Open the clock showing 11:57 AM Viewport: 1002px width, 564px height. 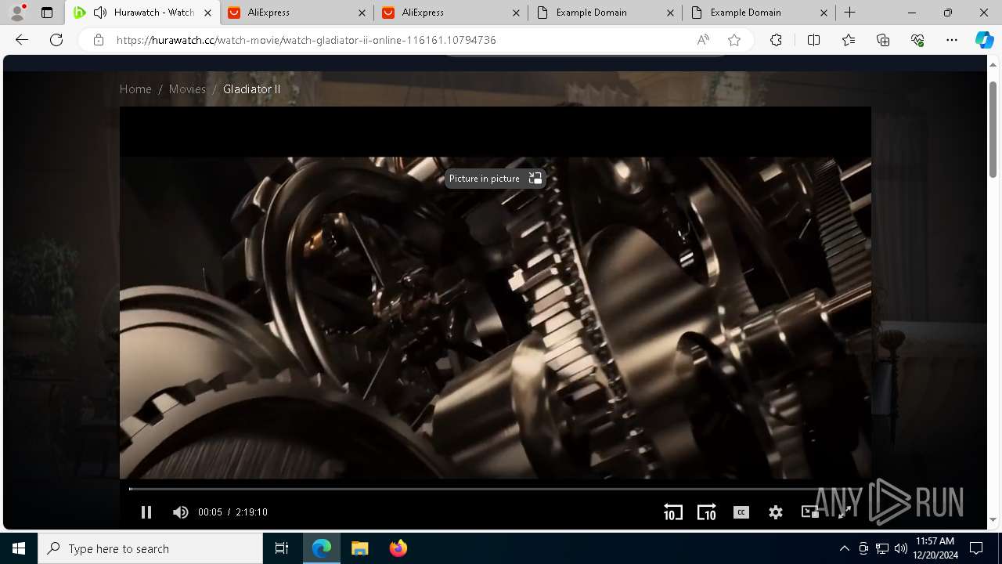pos(935,548)
